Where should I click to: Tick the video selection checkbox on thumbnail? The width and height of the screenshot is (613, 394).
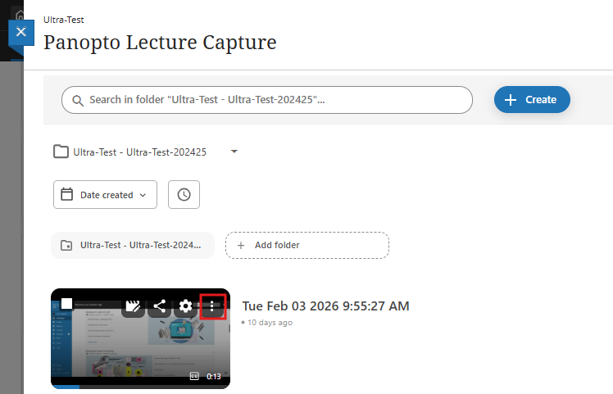tap(67, 304)
